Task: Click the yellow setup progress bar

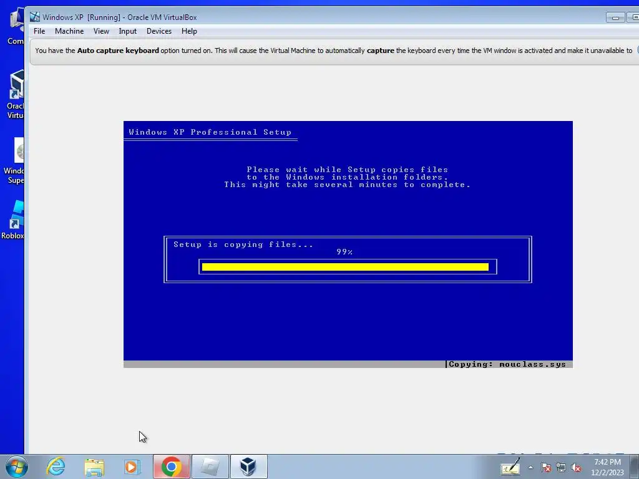Action: pyautogui.click(x=345, y=267)
